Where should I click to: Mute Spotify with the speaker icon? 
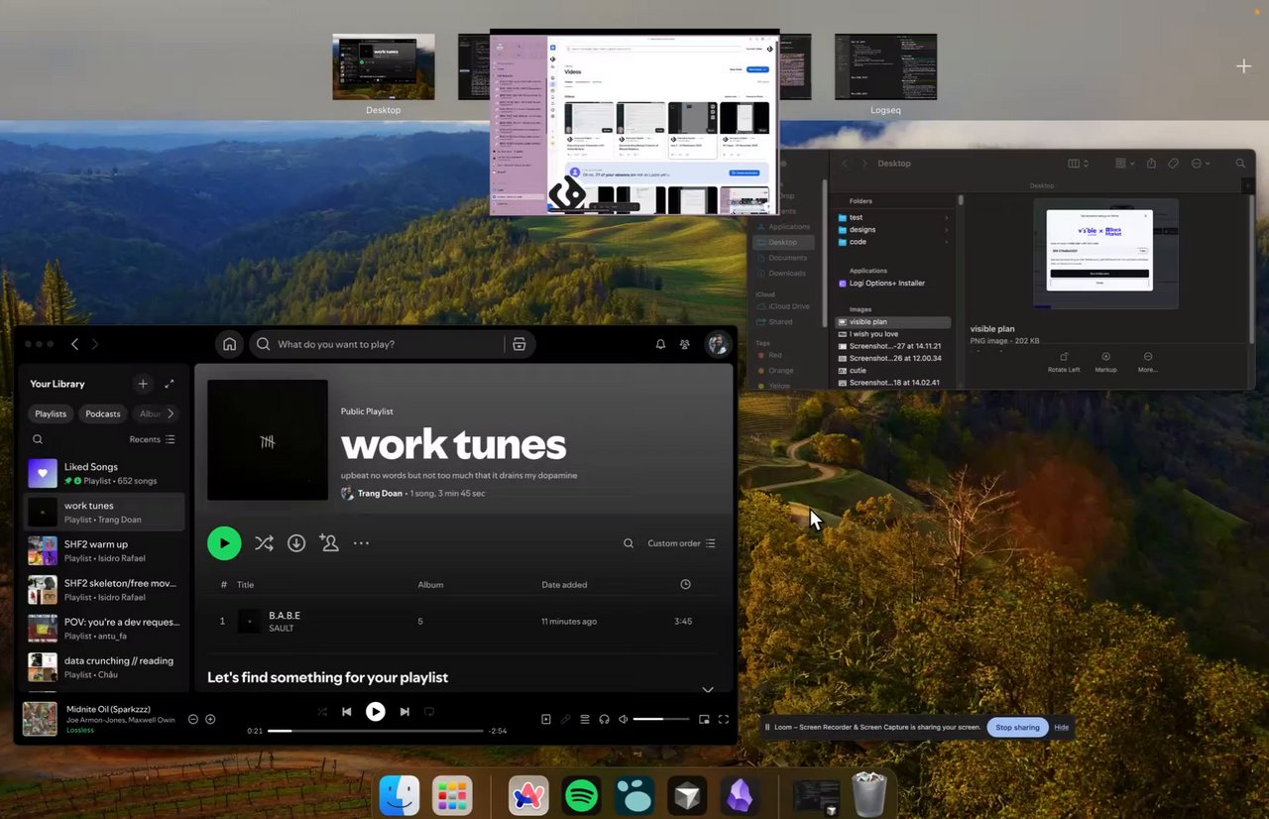pyautogui.click(x=623, y=719)
